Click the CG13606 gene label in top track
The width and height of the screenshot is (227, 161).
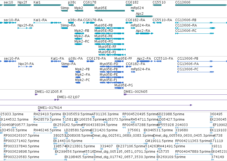click(183, 2)
